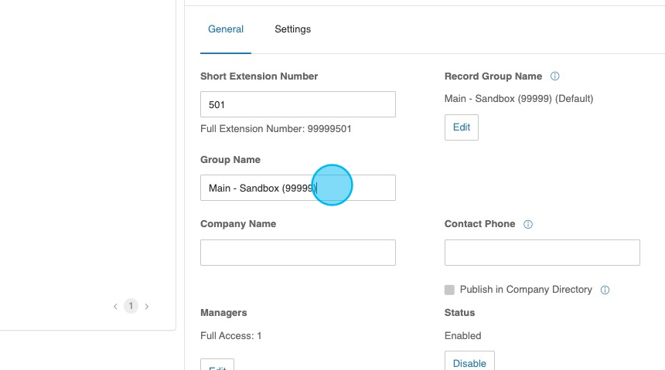Click into the Group Name text field
This screenshot has width=665, height=370.
(298, 188)
